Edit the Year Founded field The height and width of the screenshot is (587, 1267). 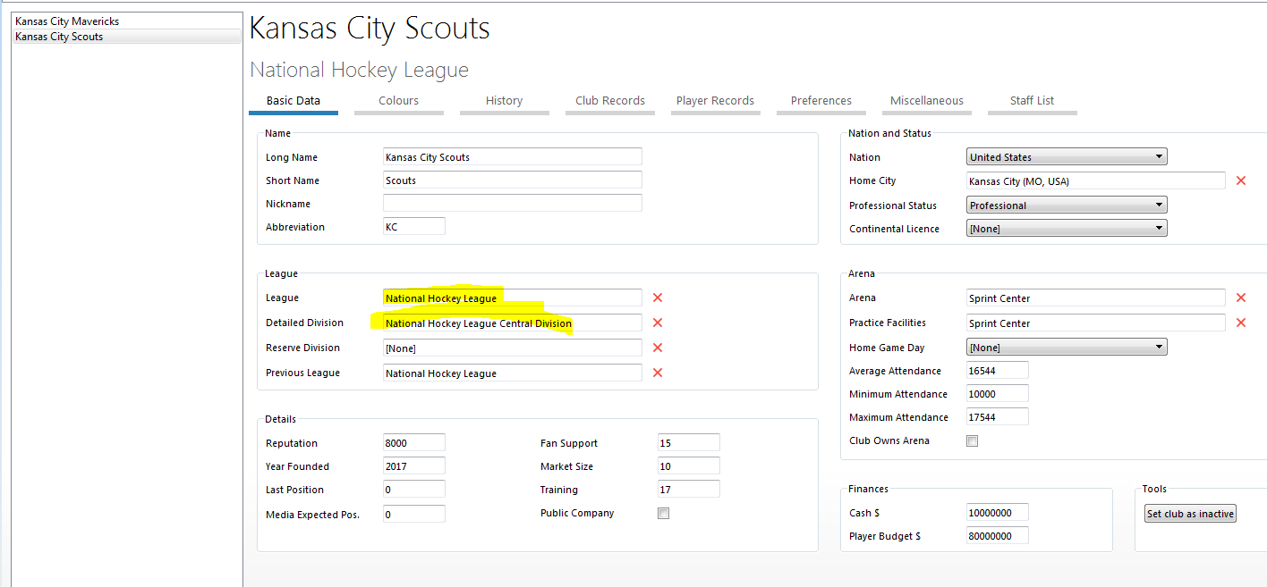click(413, 465)
